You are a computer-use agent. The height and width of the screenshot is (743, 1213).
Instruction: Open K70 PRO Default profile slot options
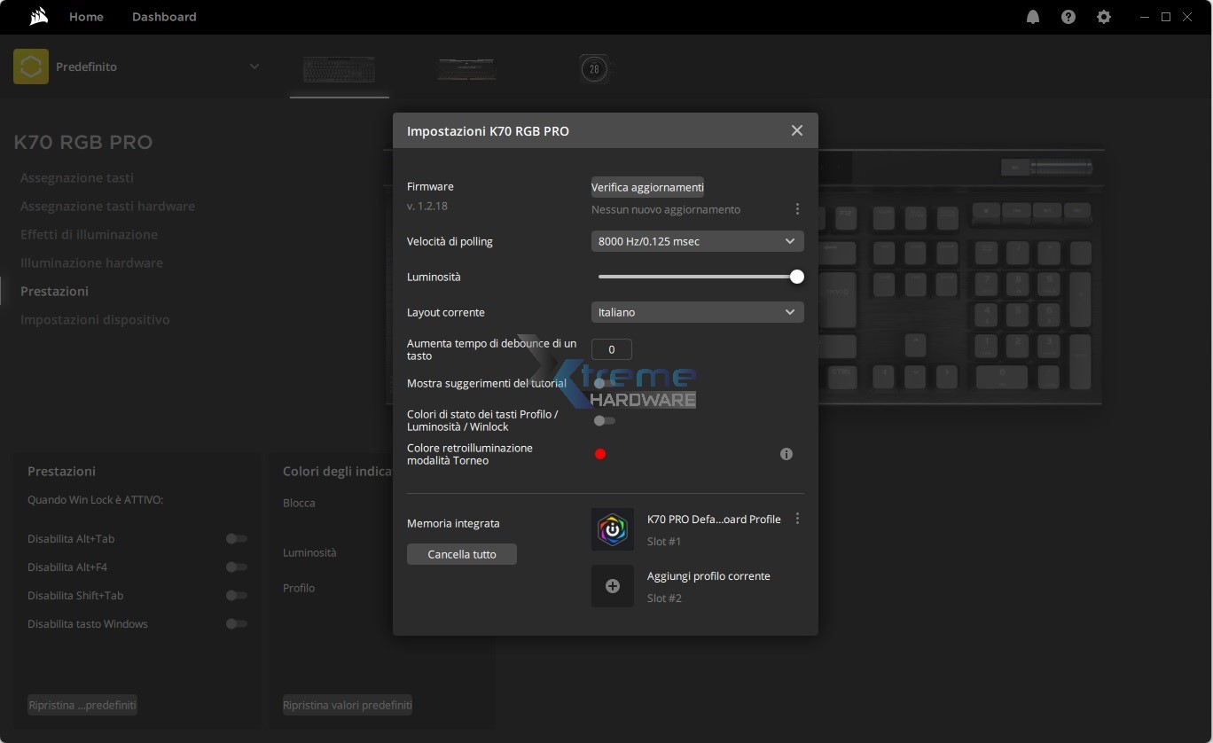point(797,519)
